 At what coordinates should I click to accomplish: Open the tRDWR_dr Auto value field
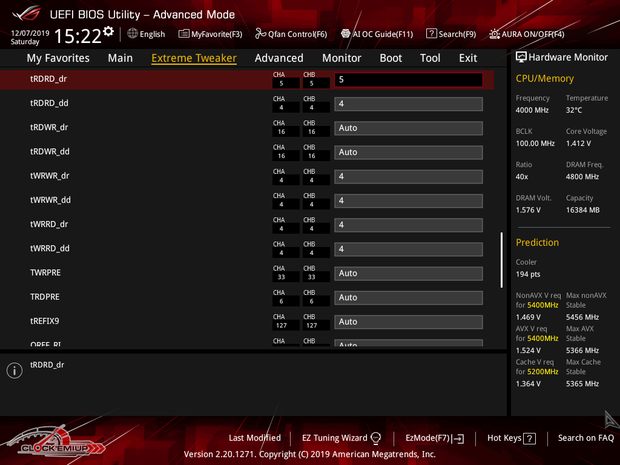(x=408, y=128)
